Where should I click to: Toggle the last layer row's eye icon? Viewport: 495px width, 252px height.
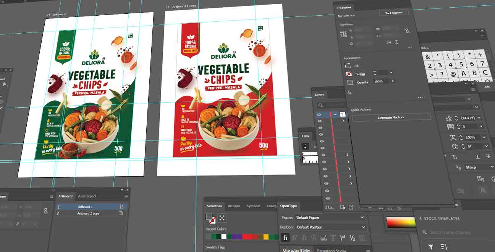[327, 198]
